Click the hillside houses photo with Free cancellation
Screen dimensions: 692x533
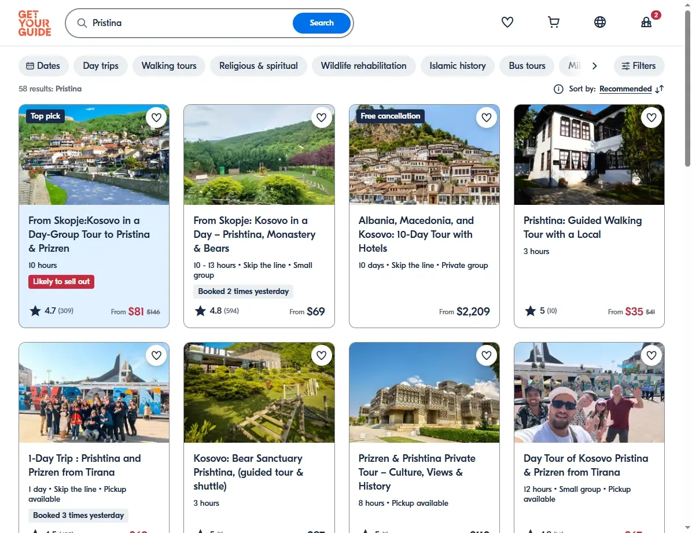(x=424, y=155)
